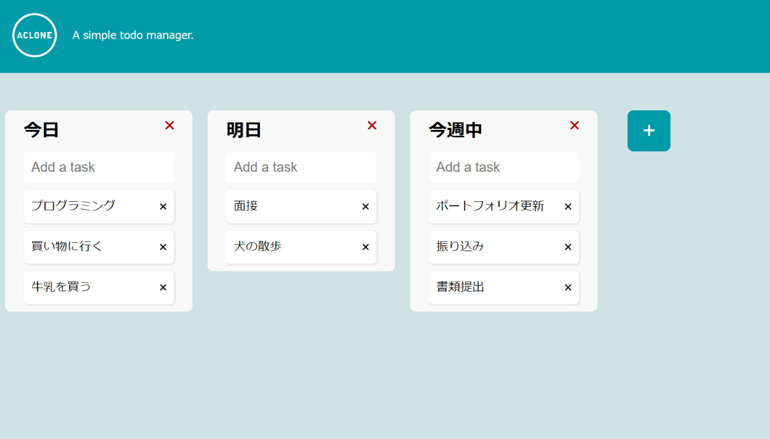Remove the ポートフォリオ更新 task

point(568,207)
